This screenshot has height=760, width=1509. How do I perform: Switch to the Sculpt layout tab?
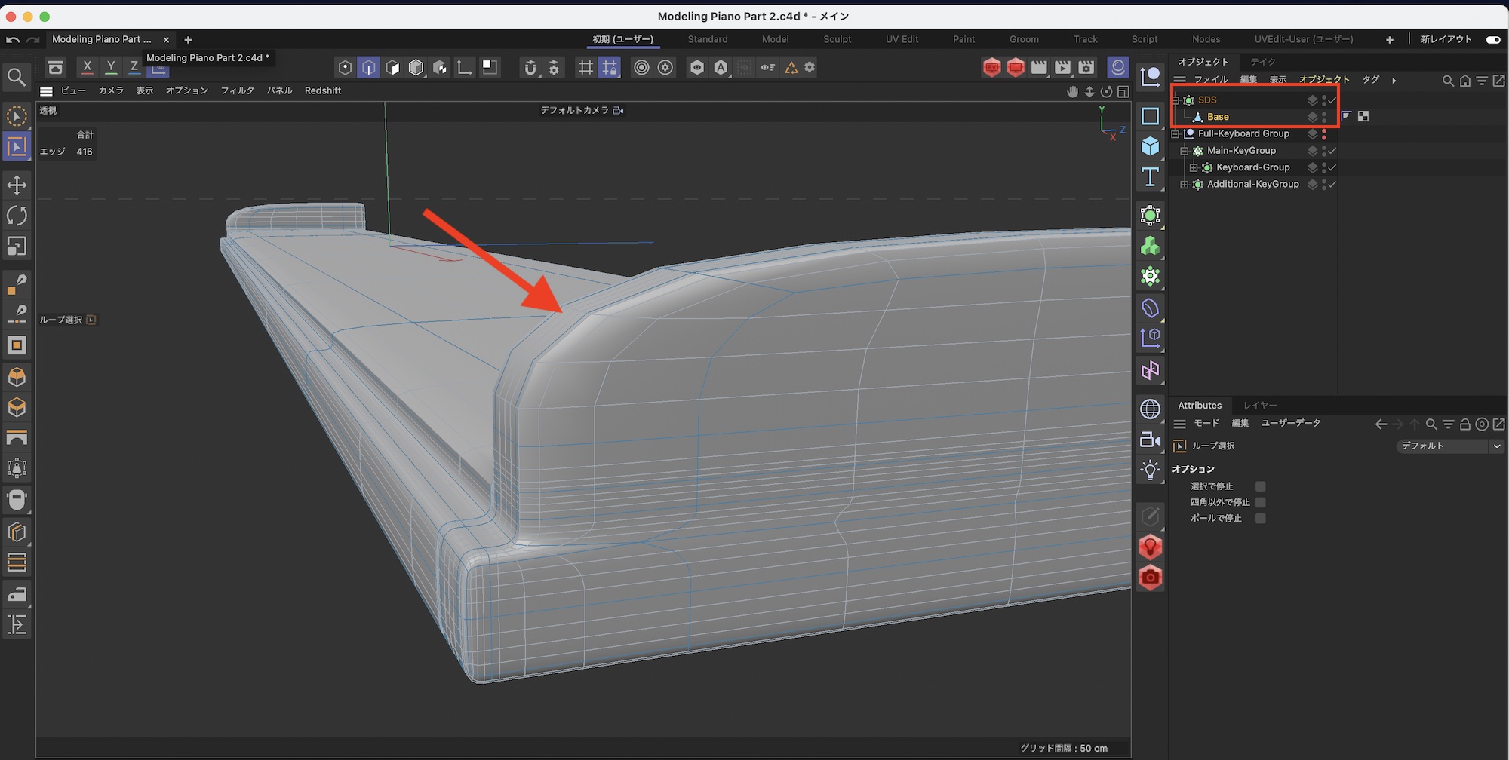point(837,39)
